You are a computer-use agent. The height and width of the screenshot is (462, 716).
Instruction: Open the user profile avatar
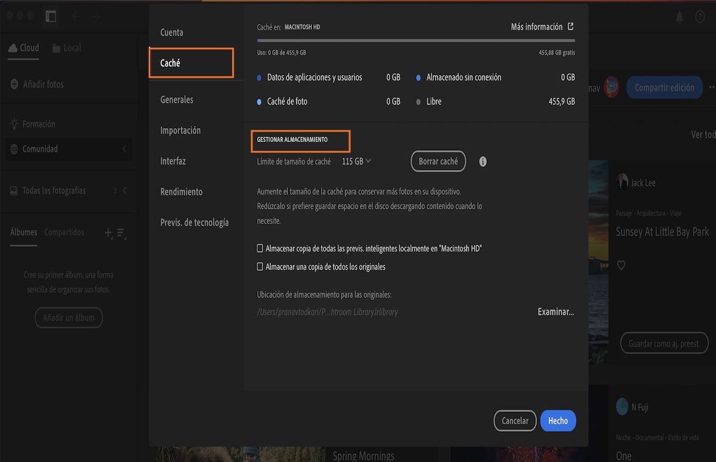[612, 87]
